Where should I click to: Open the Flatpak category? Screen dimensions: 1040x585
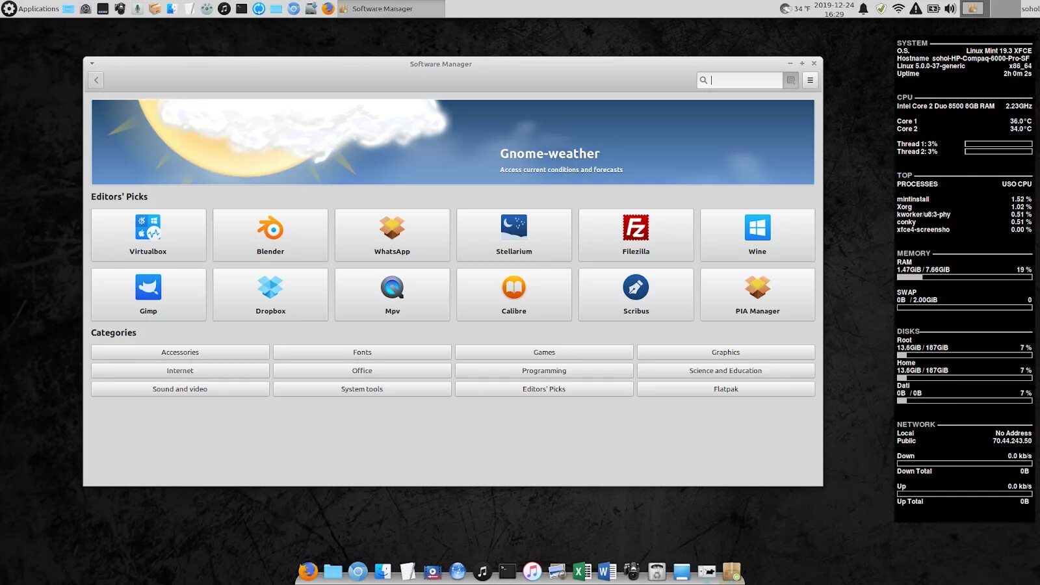(726, 389)
